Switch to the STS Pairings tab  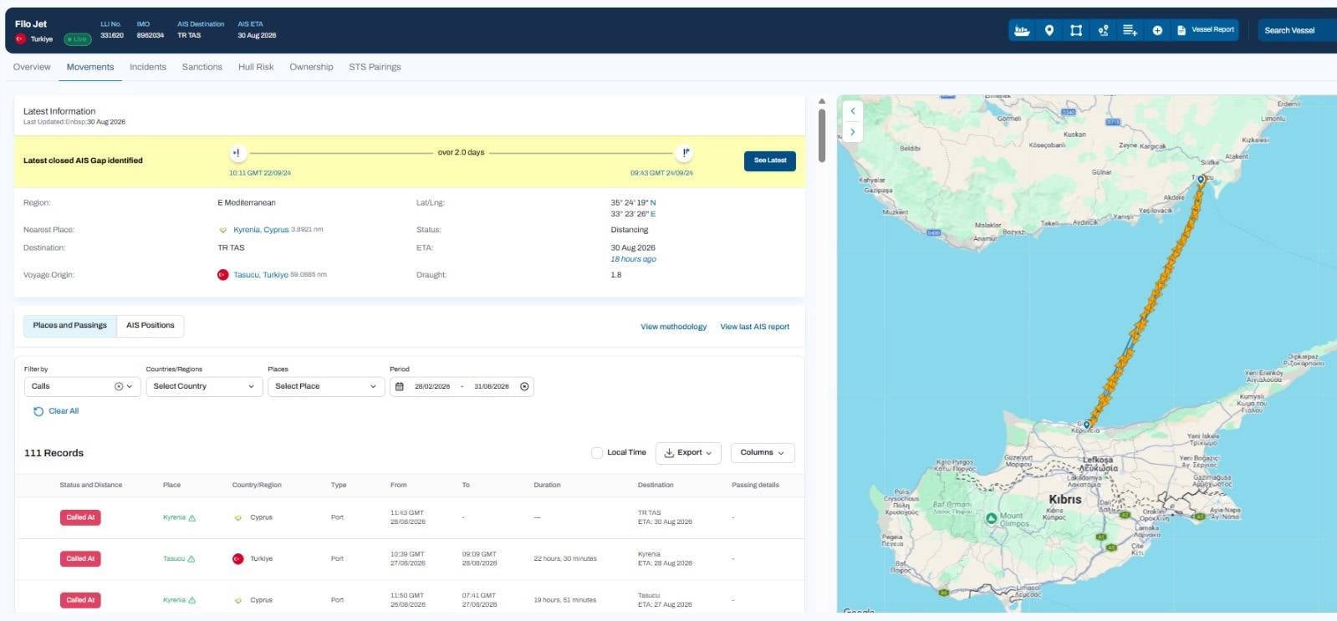(x=375, y=67)
